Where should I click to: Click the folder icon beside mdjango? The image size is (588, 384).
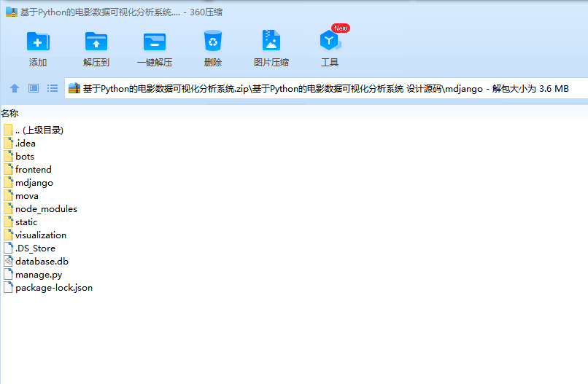(8, 182)
